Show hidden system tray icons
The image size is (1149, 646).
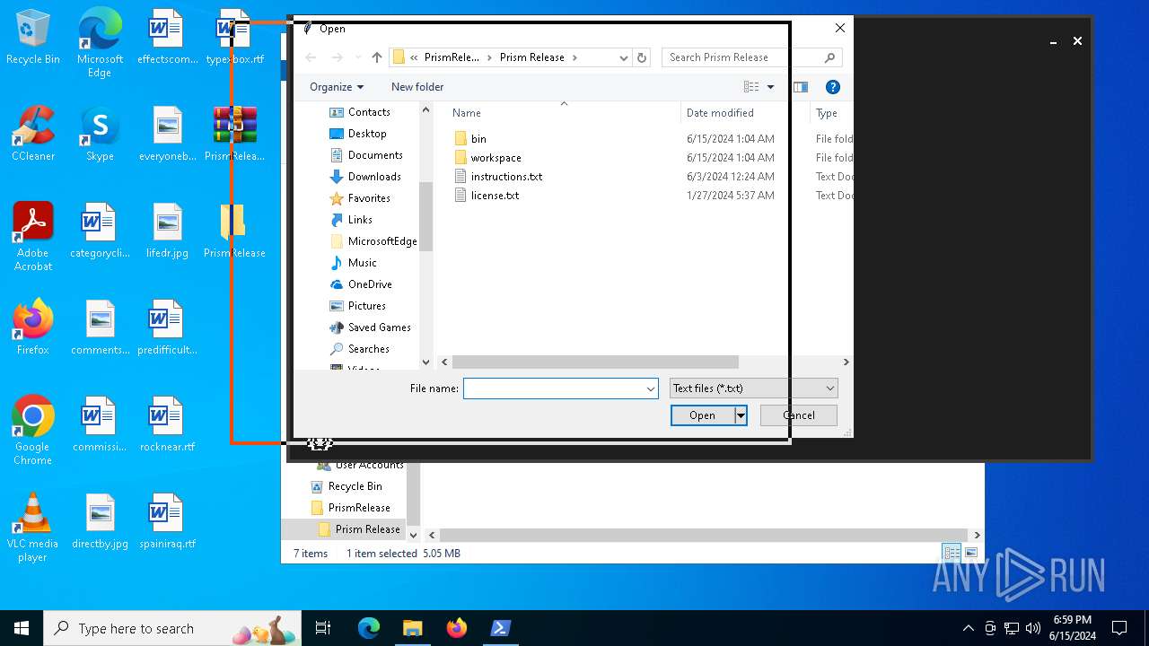[x=968, y=628]
